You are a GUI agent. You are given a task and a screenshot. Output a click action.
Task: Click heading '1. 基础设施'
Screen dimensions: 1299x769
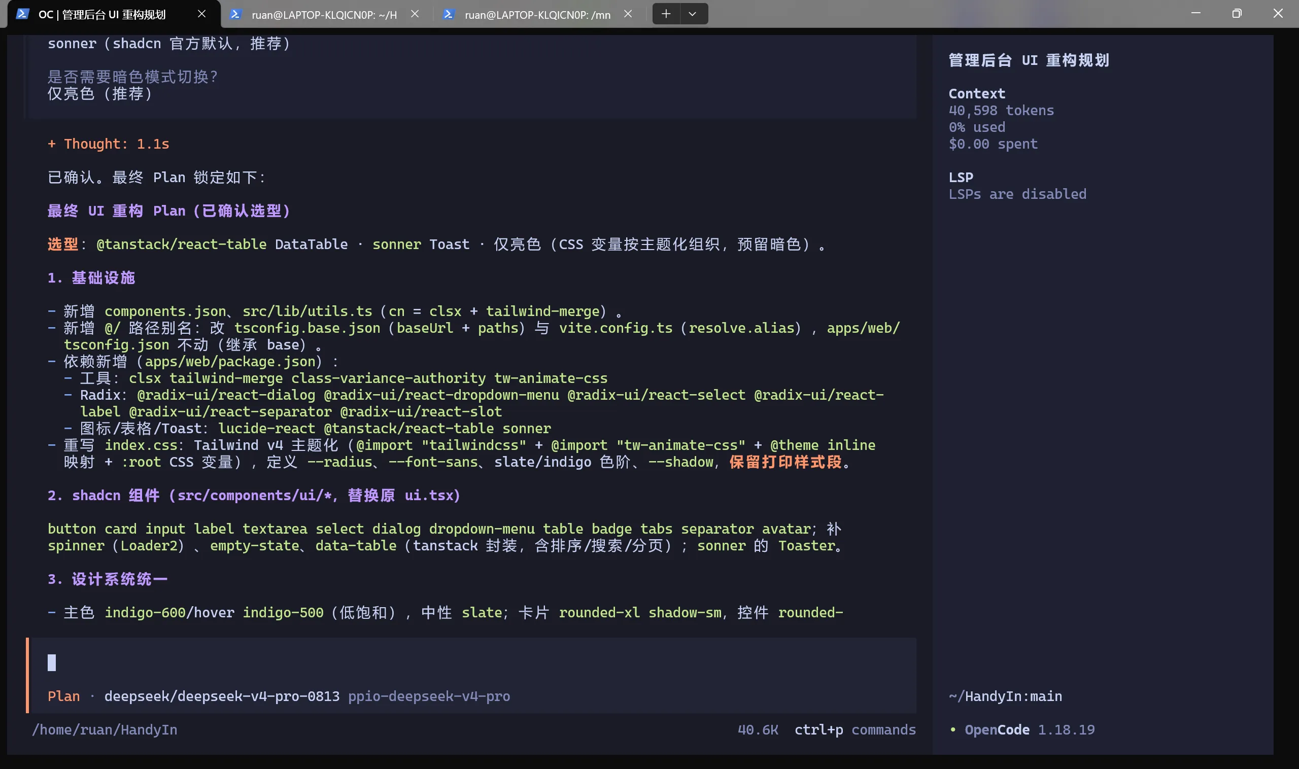point(91,278)
